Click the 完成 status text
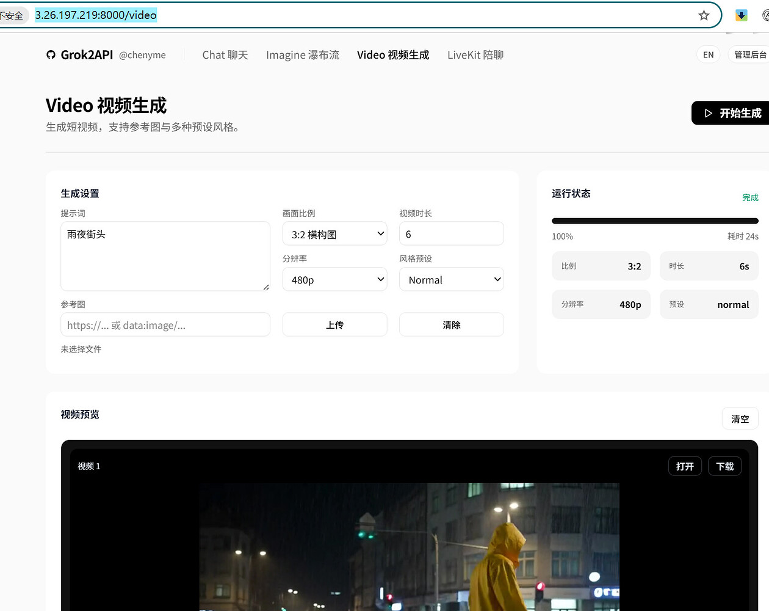 750,197
